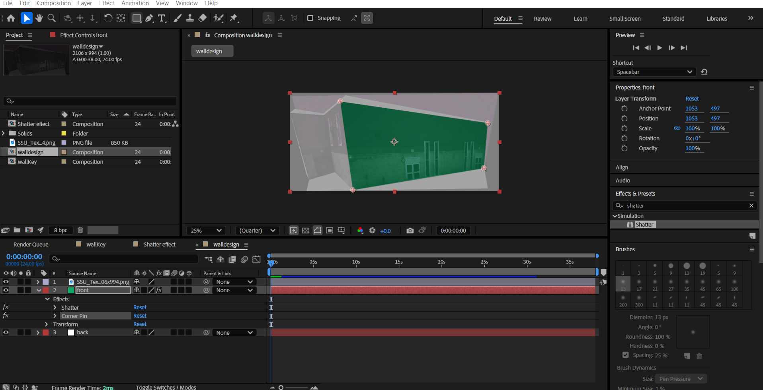Expand the Shatter effect properties
Viewport: 763px width, 390px height.
click(x=55, y=308)
